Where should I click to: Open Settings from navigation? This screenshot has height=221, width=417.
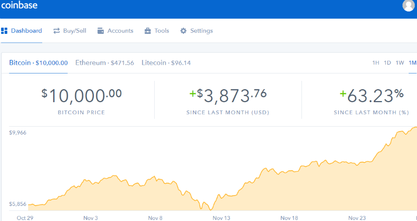pos(201,31)
